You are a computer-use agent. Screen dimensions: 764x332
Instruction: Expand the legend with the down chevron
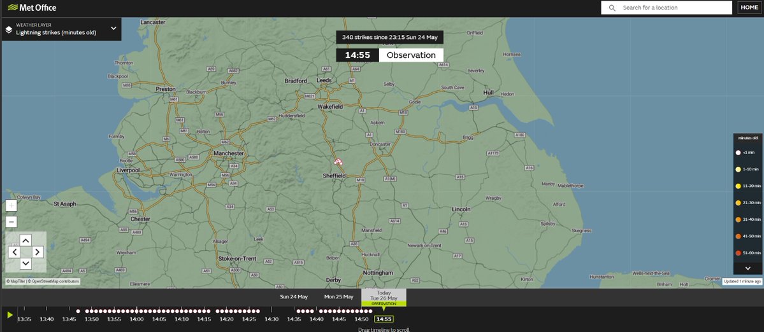[747, 268]
